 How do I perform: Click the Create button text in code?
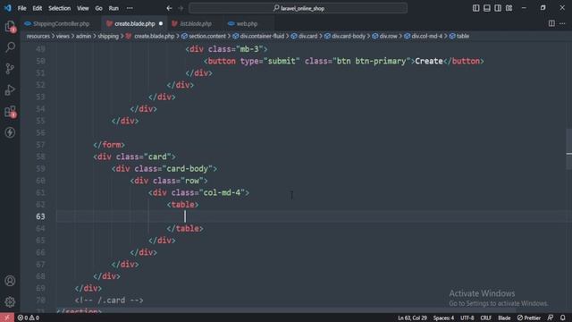pyautogui.click(x=429, y=61)
